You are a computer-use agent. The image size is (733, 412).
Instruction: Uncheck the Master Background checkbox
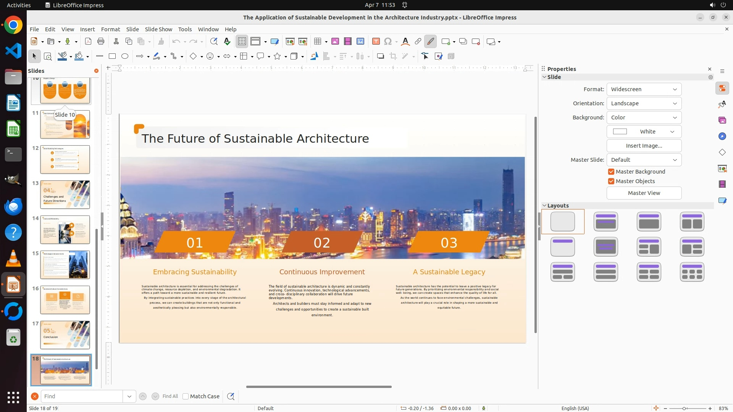click(611, 172)
